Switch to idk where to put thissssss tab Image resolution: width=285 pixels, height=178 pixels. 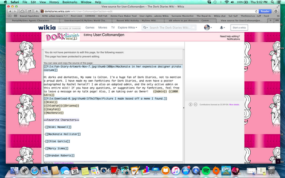[190, 20]
